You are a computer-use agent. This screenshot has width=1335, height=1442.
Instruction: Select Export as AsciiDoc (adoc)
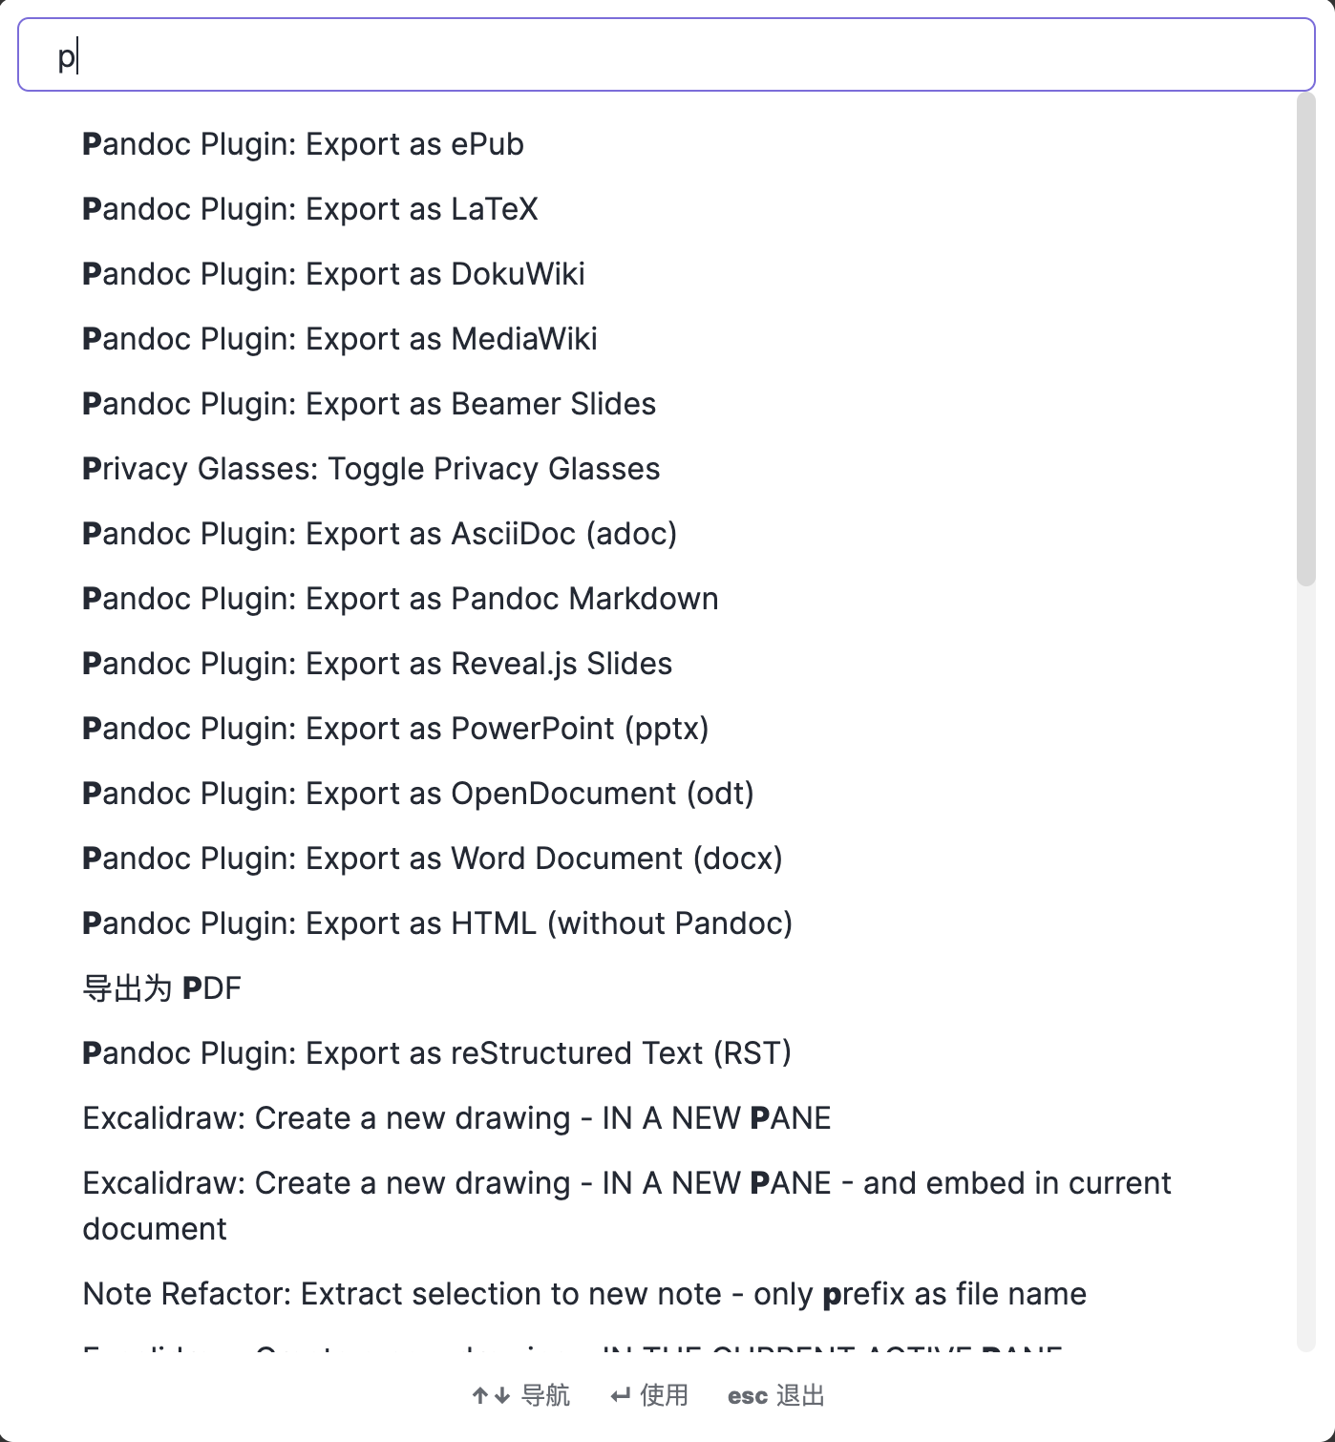(x=379, y=534)
